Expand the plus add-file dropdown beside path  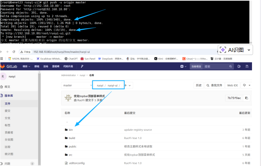(127, 85)
